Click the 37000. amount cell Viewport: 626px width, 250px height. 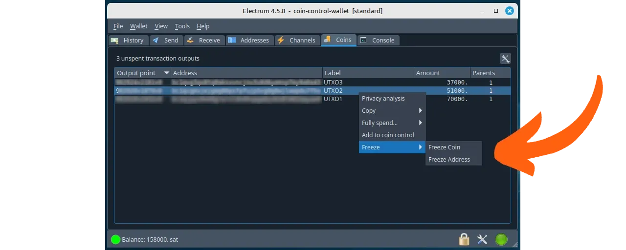point(442,83)
